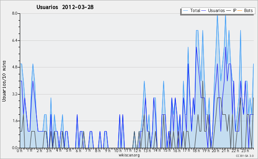This screenshot has height=159, width=258.
Task: Click the "0.0" y-axis value
Action: tap(15, 148)
